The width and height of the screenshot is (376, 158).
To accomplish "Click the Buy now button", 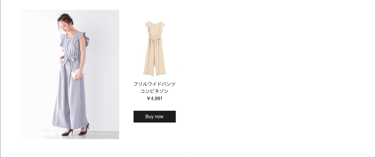I will tap(154, 117).
